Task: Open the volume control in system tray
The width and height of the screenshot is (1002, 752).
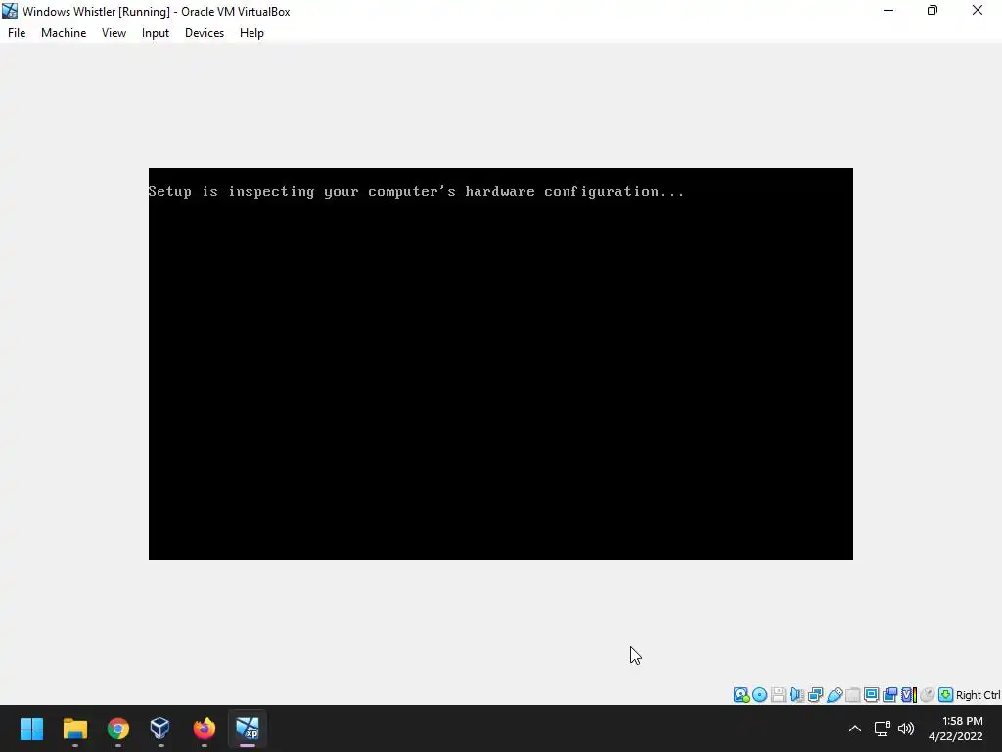Action: coord(906,728)
